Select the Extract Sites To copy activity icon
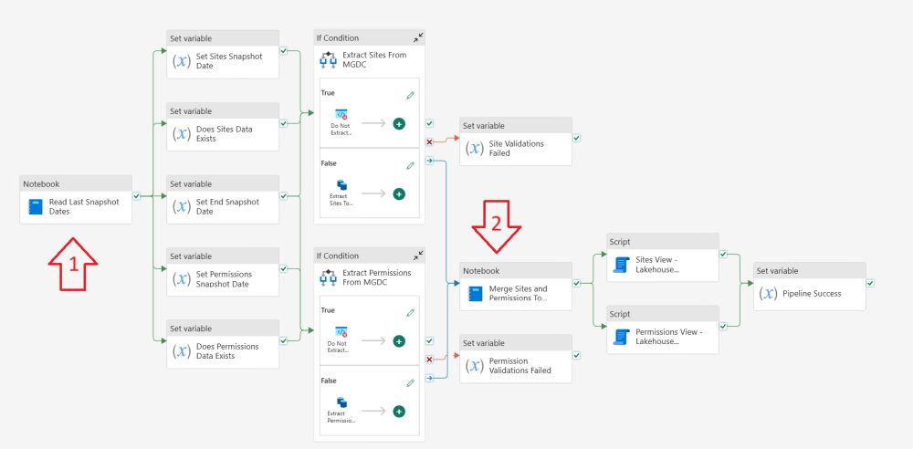This screenshot has width=913, height=449. (341, 185)
